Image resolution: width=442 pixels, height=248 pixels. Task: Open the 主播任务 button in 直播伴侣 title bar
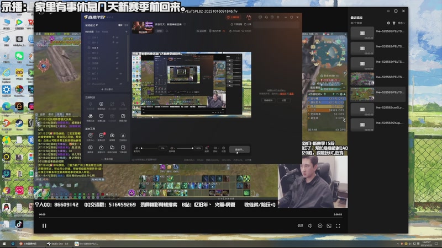coord(233,17)
